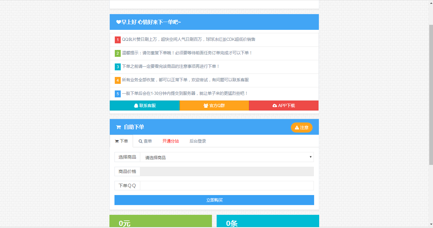This screenshot has width=433, height=228.
Task: Click the warning triangle icon in 注意 button
Action: [x=297, y=128]
